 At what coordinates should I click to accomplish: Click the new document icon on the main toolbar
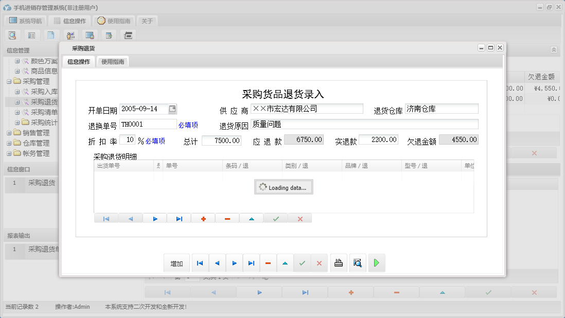[x=50, y=35]
